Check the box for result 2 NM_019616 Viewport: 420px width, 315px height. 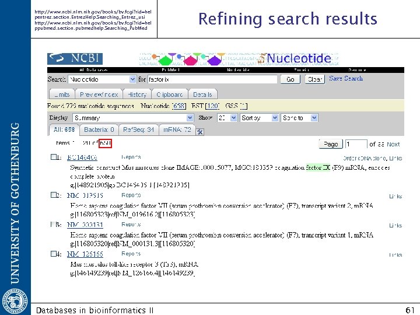(53, 195)
